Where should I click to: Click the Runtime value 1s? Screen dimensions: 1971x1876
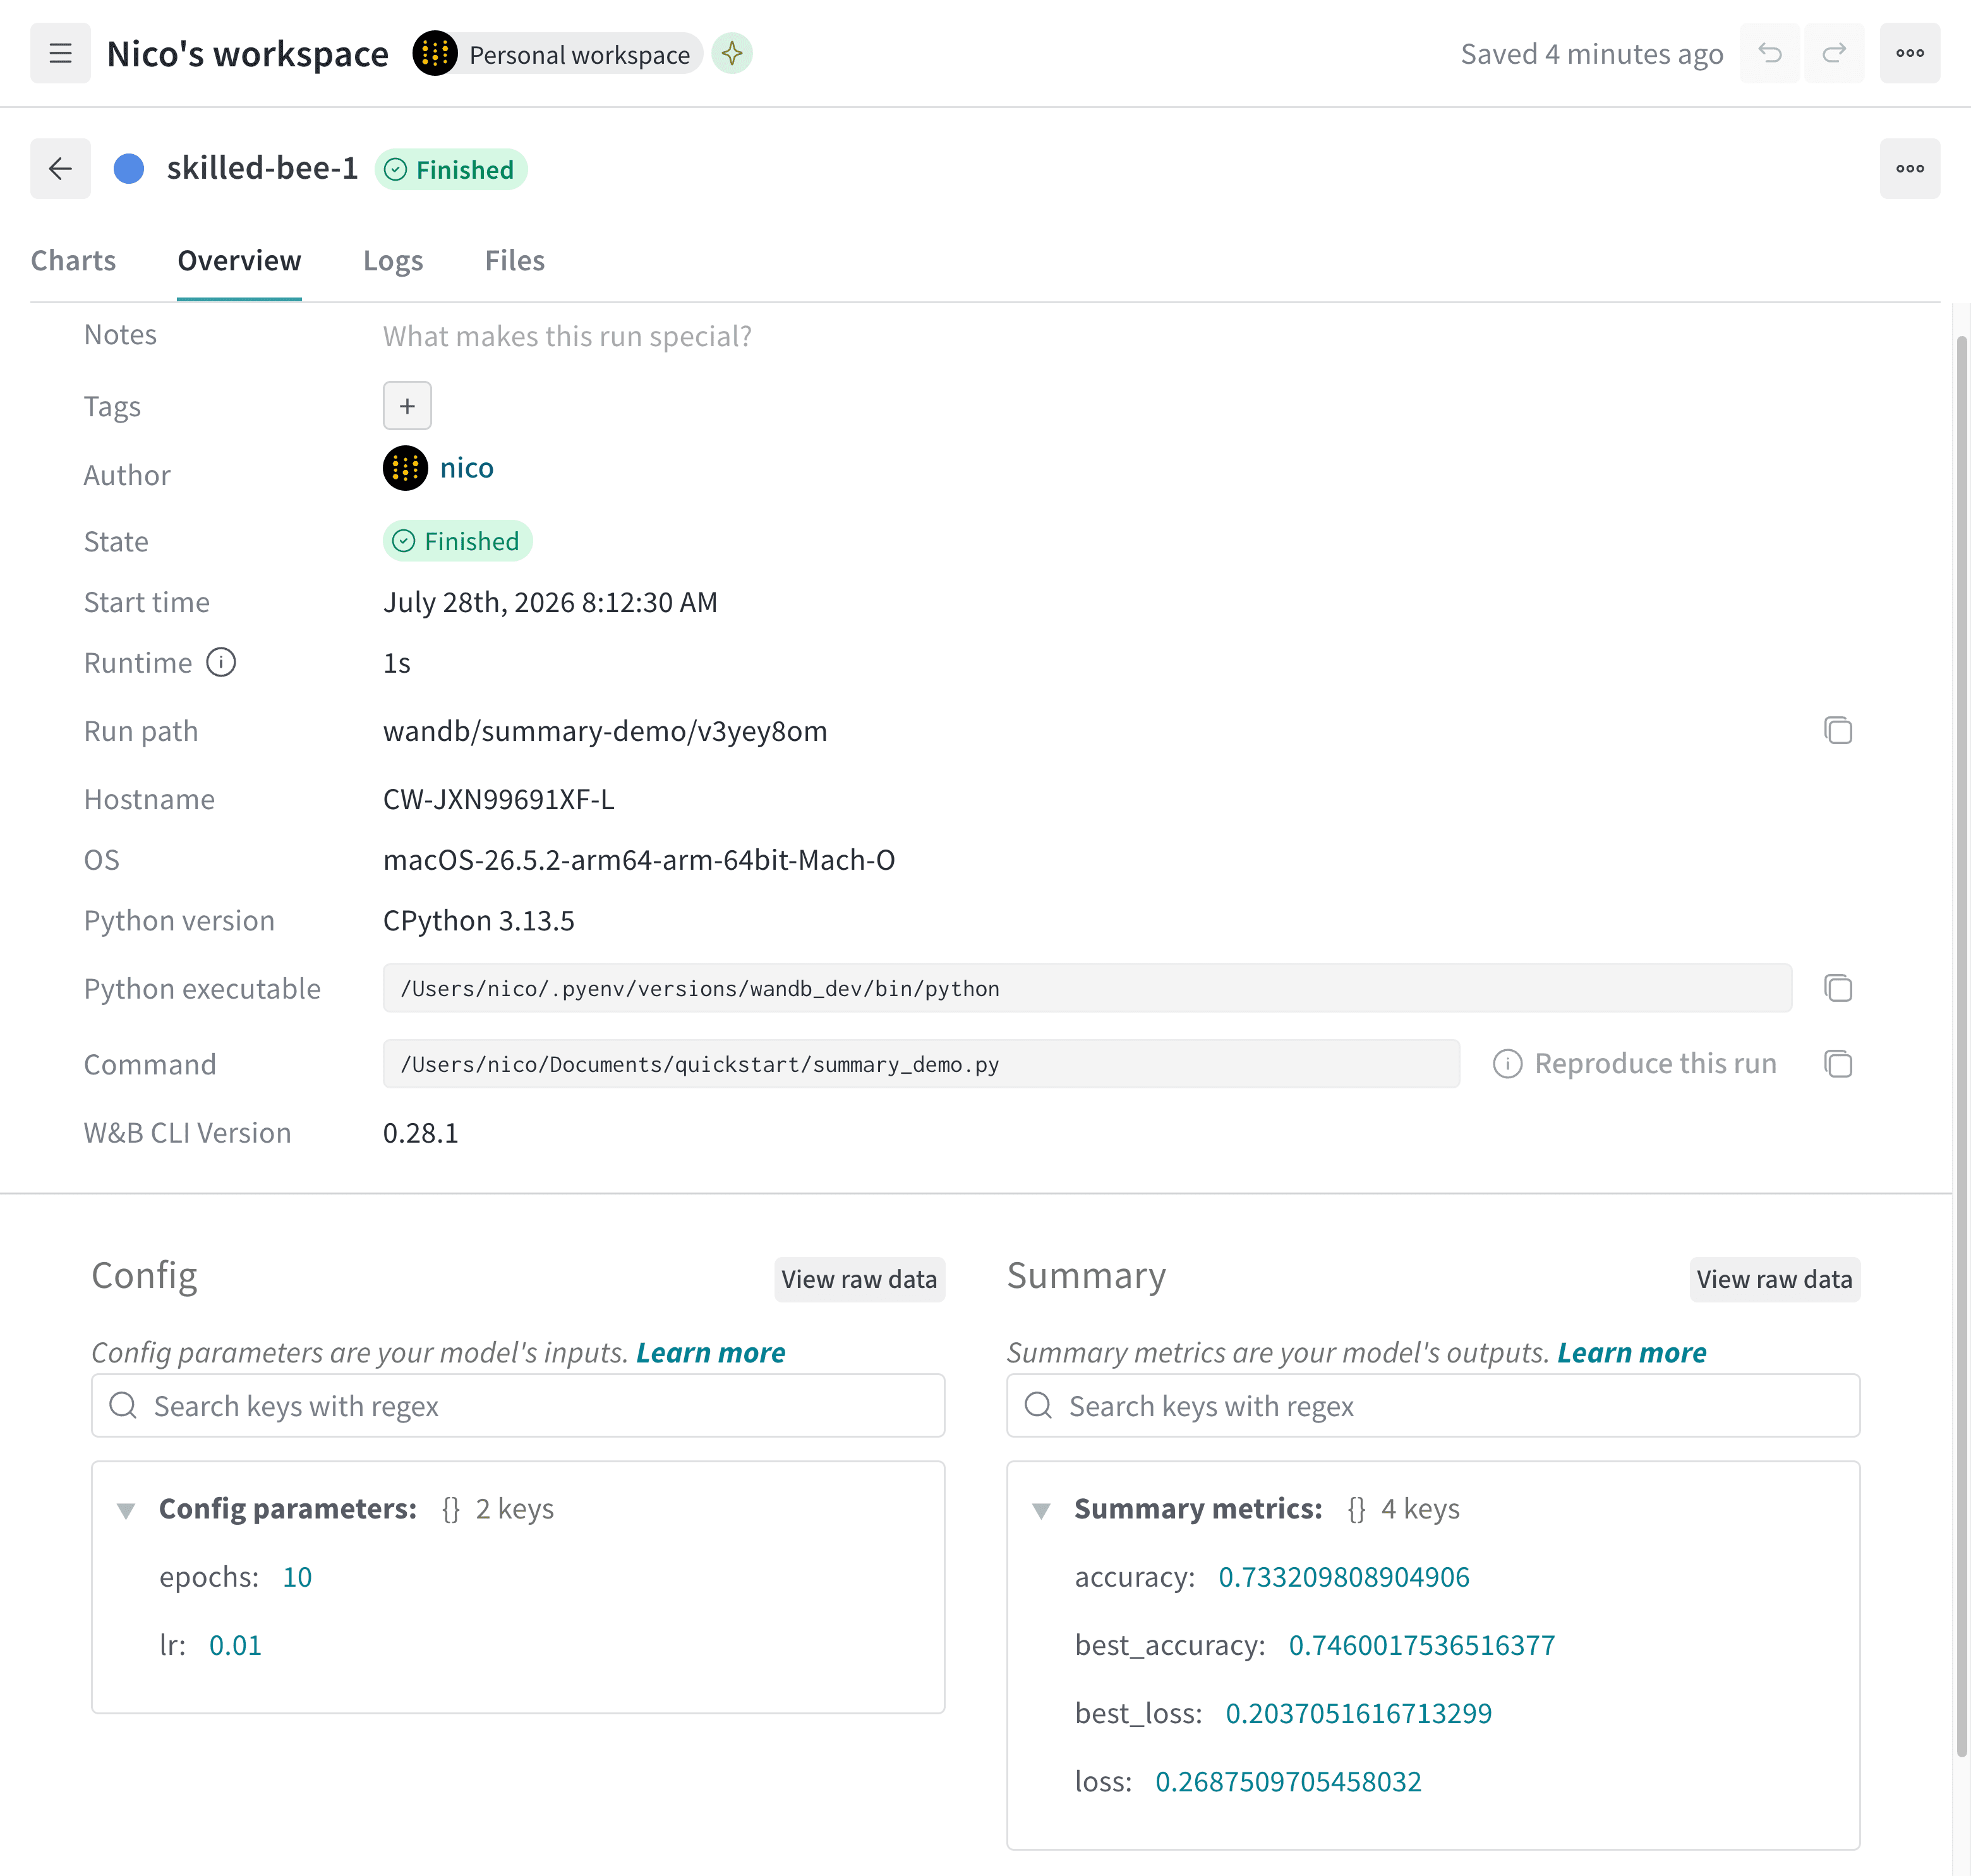click(x=397, y=663)
